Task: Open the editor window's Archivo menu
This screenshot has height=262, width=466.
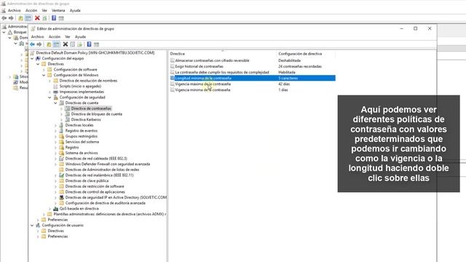Action: point(37,36)
